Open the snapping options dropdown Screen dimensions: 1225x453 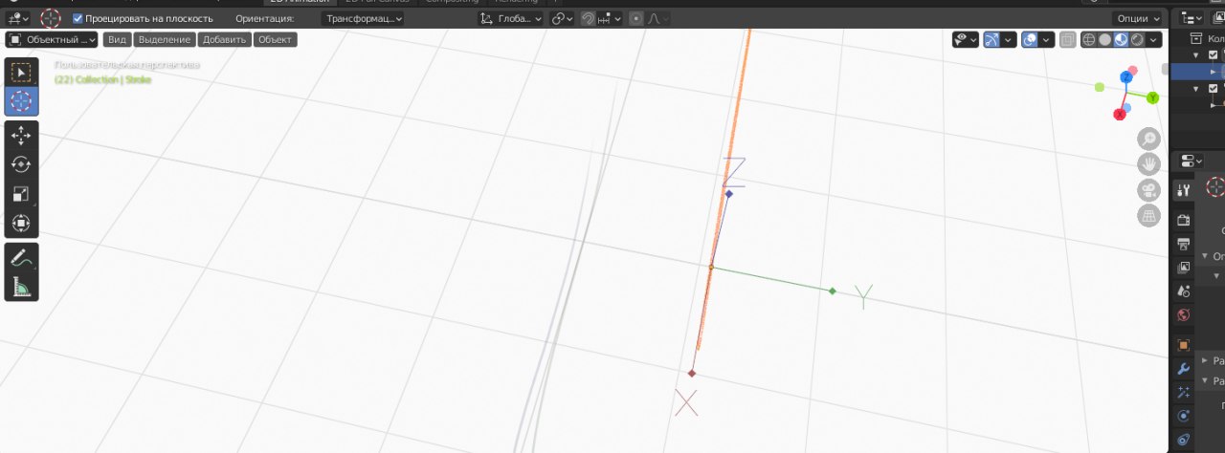[609, 18]
